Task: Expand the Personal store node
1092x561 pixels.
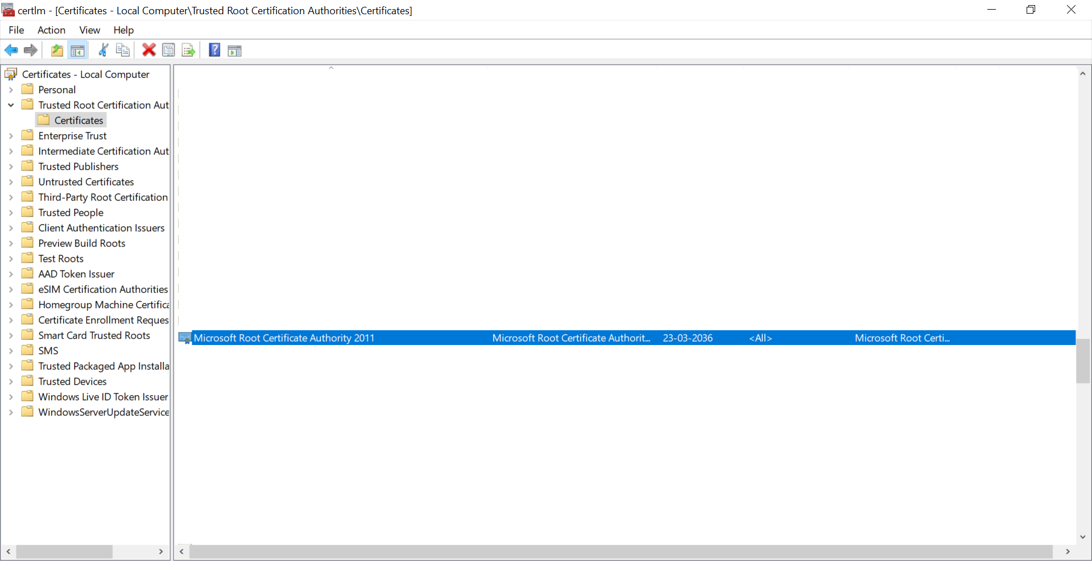Action: pyautogui.click(x=11, y=90)
